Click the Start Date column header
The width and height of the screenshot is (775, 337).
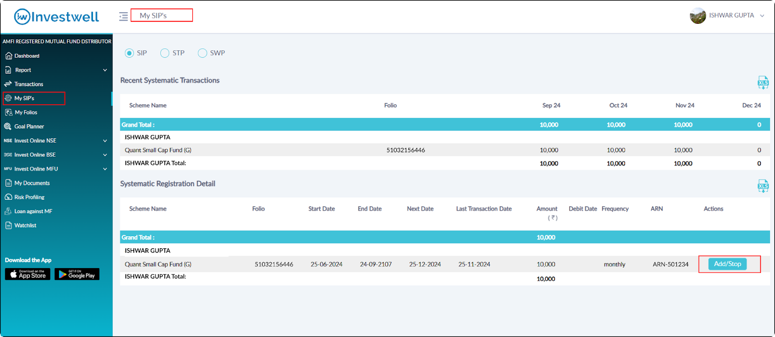click(x=322, y=209)
